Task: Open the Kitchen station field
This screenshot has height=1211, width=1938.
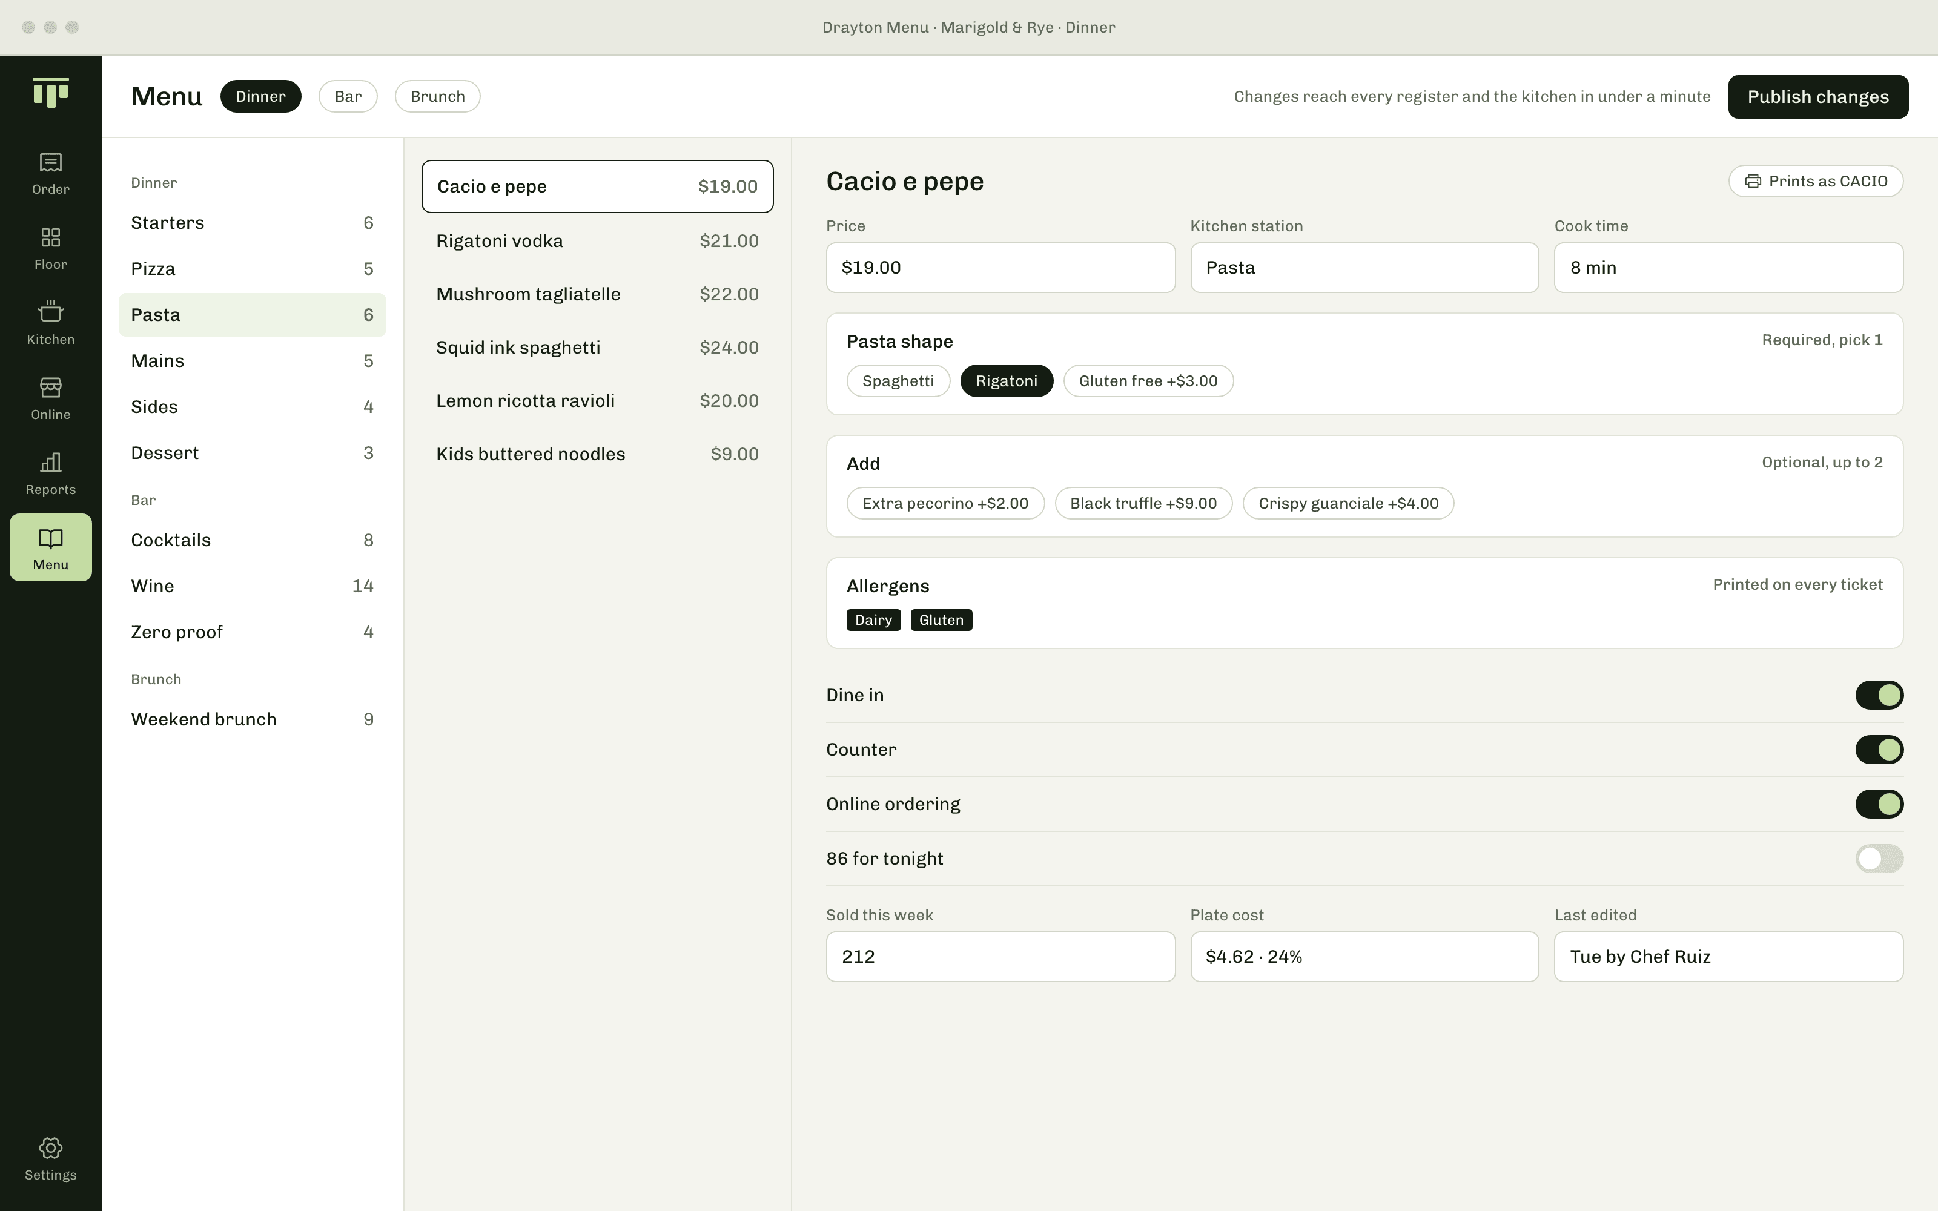Action: 1364,268
